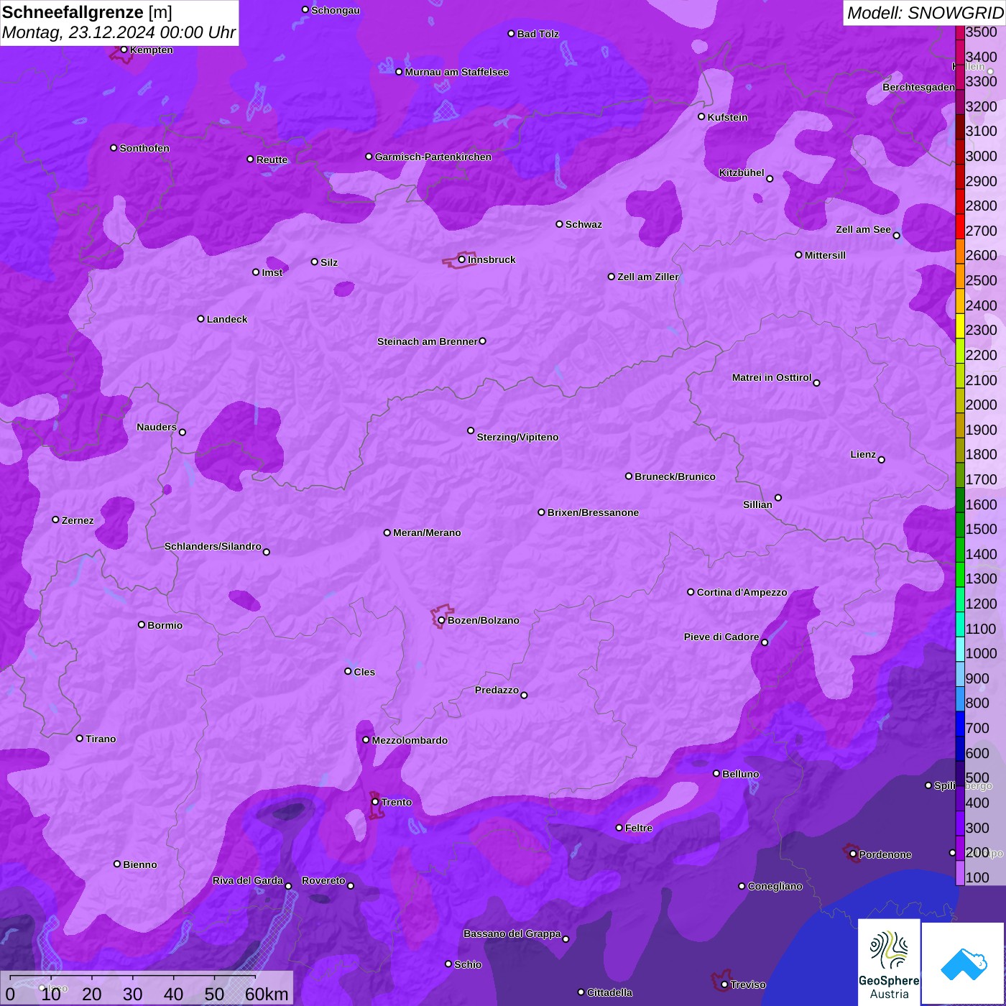Click the Schneefallgrenze [m] map title

tap(87, 13)
